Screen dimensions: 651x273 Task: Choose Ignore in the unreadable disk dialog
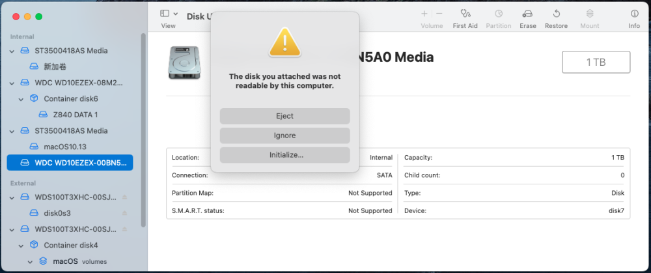click(285, 136)
